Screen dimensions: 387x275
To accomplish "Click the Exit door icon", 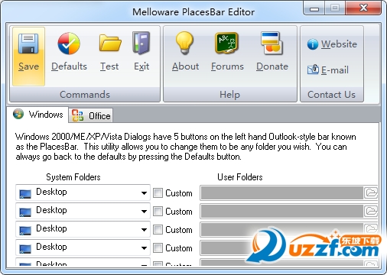I will (141, 43).
